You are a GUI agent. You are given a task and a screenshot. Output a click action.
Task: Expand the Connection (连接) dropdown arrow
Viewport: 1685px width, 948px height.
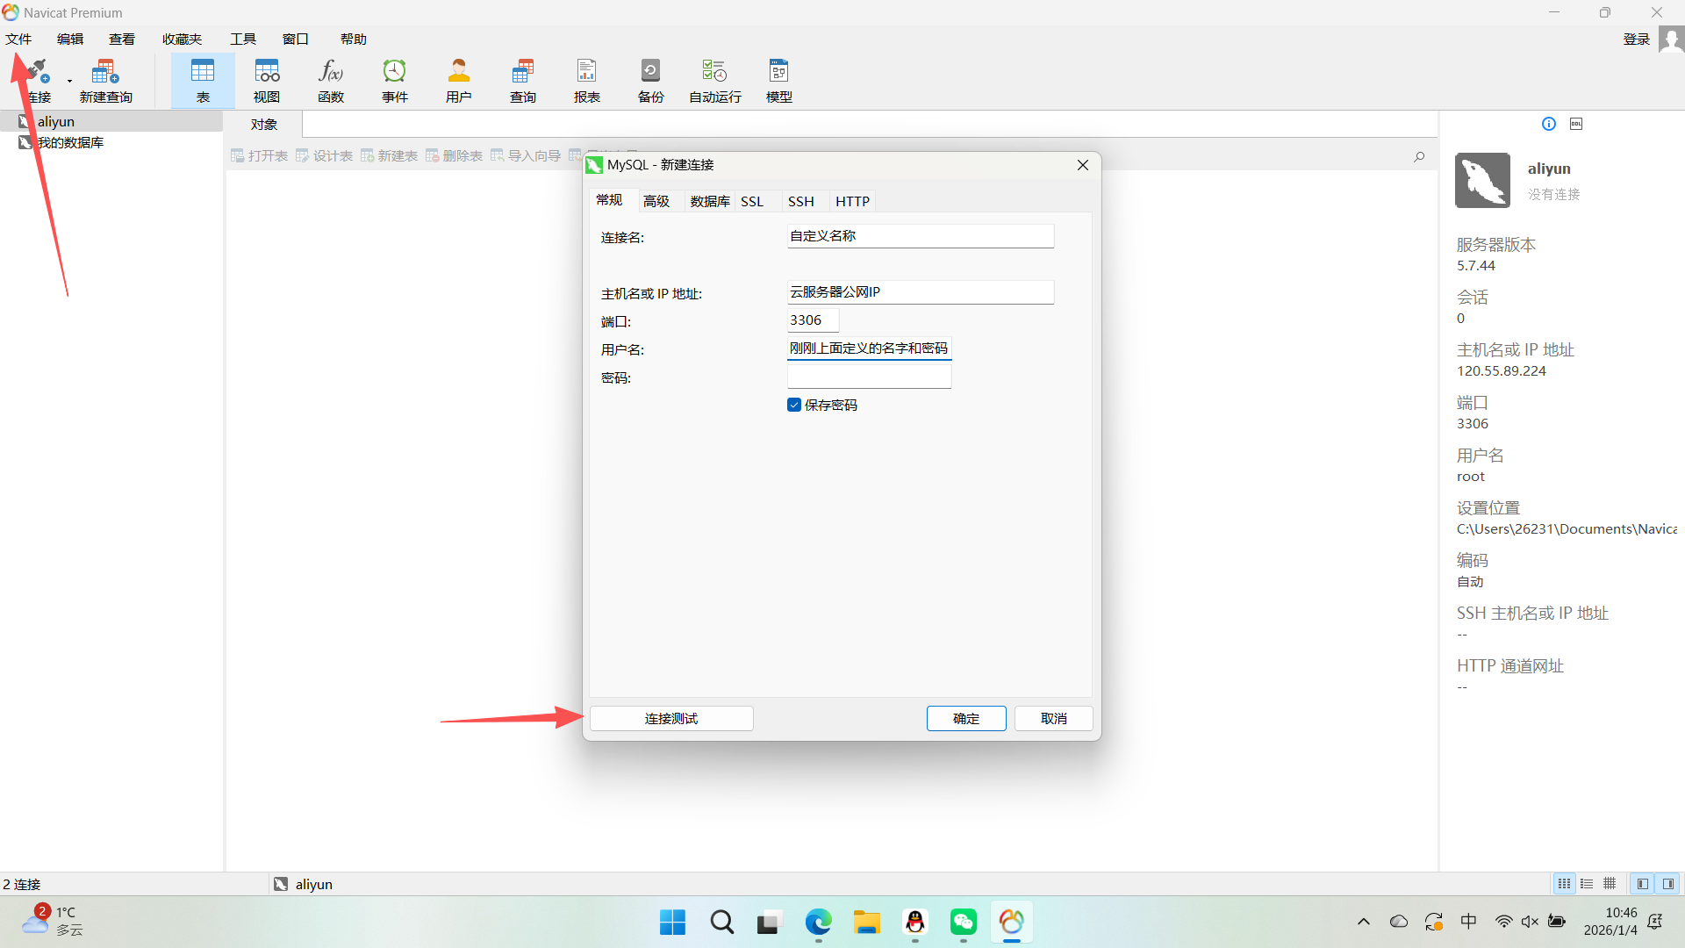pos(69,82)
